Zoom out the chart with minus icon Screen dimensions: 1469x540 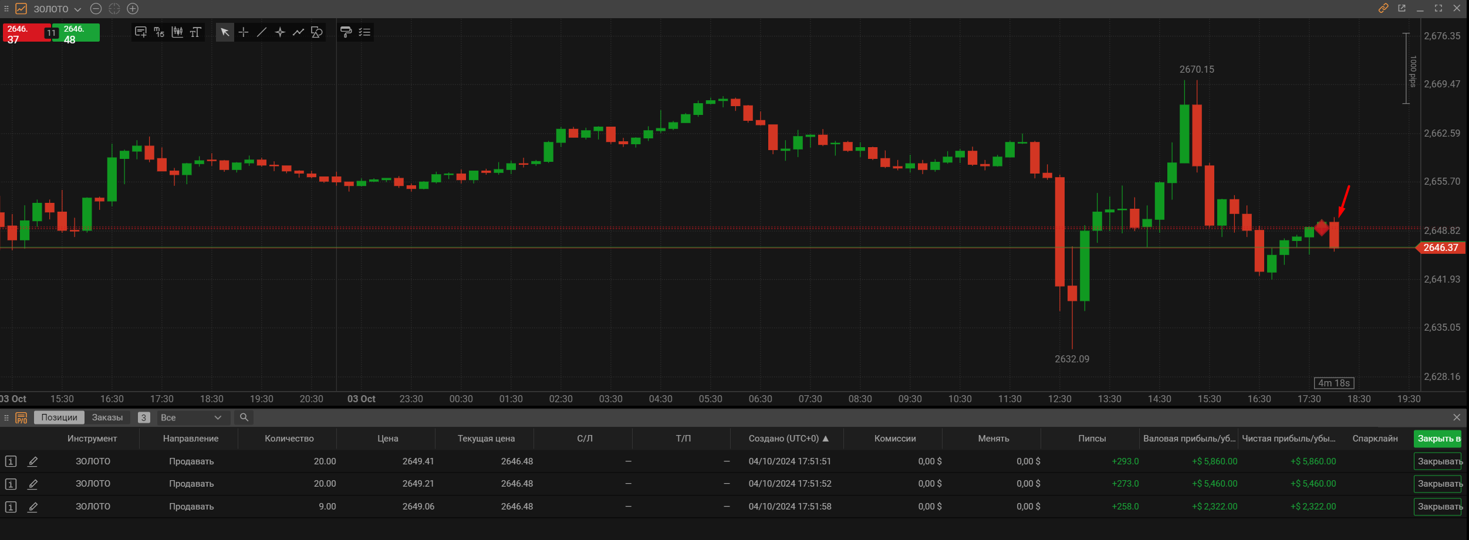point(96,9)
